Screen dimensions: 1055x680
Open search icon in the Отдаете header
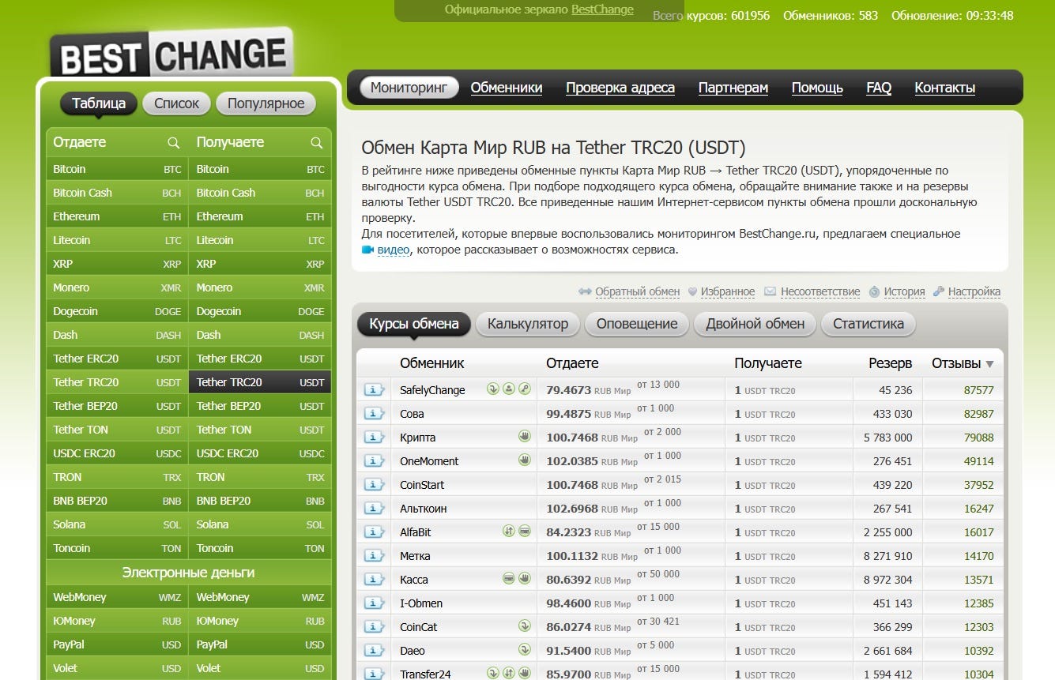(x=174, y=143)
